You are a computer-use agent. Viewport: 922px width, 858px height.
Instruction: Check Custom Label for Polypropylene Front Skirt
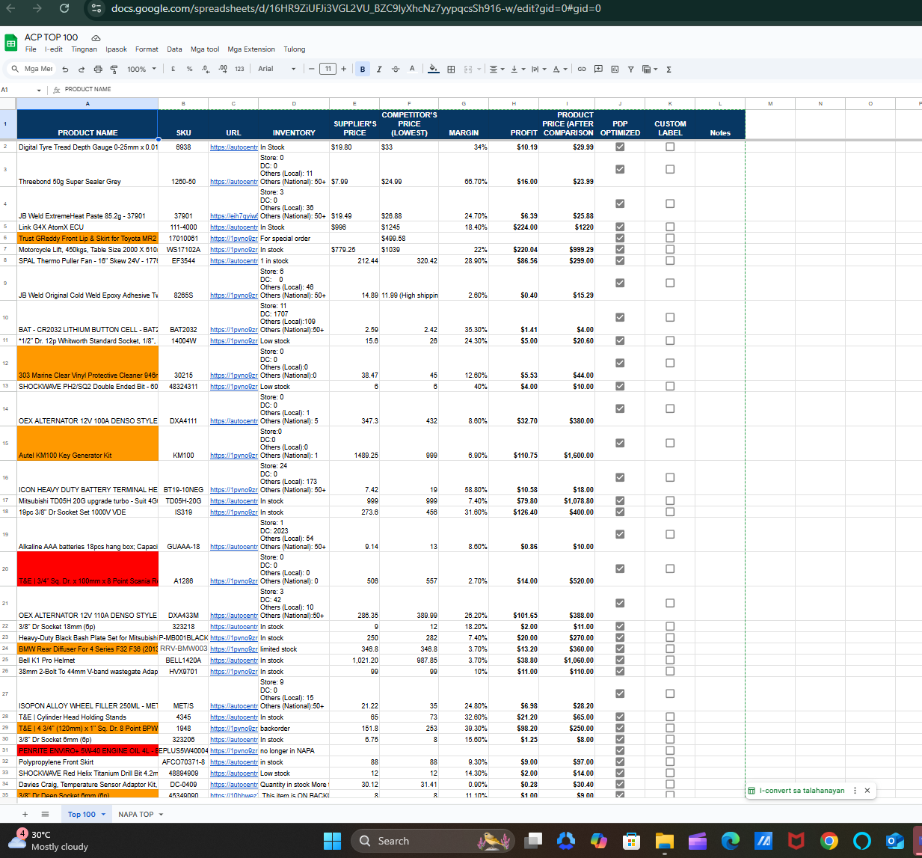pos(670,762)
